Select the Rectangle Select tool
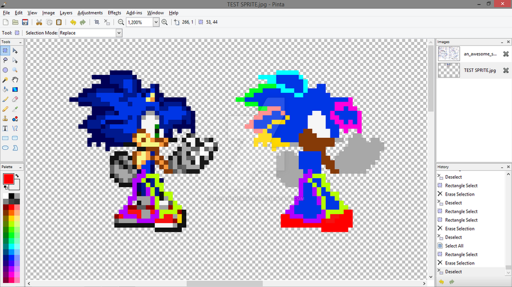The width and height of the screenshot is (512, 287). tap(5, 50)
